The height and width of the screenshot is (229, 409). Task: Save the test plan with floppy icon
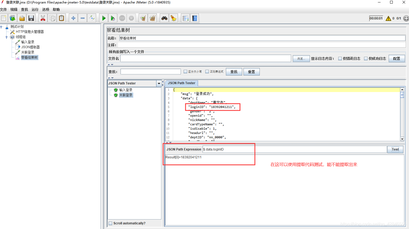[x=31, y=18]
